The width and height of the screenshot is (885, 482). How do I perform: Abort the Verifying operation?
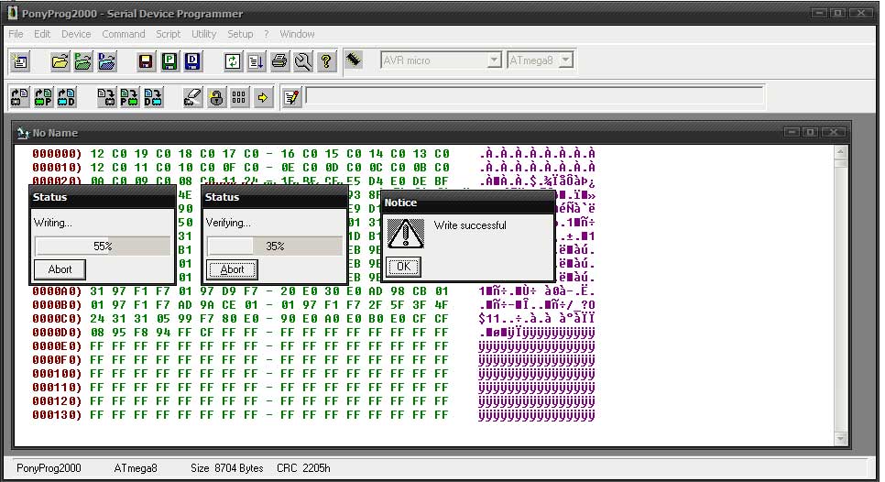[232, 269]
